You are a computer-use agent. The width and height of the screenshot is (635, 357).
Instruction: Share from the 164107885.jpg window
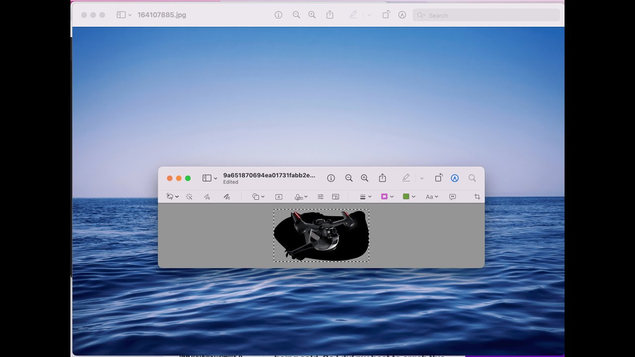click(x=330, y=15)
